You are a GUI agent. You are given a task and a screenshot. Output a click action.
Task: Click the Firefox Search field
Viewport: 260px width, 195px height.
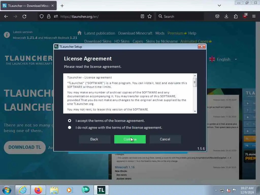coord(180,17)
